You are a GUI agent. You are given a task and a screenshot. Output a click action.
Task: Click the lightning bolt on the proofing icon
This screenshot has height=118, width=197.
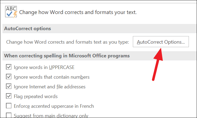15,14
